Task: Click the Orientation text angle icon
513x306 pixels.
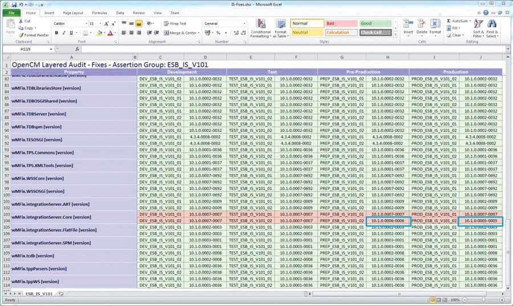Action: point(149,23)
